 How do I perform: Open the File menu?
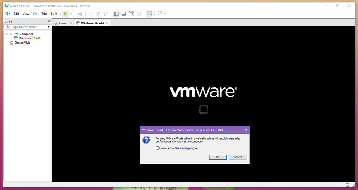tap(8, 14)
